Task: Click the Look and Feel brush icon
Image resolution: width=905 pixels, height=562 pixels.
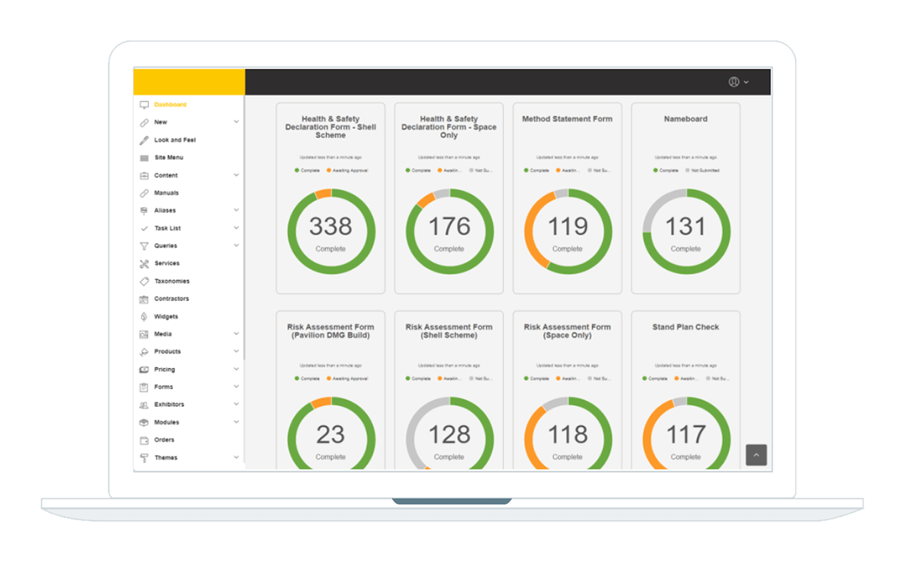Action: 144,140
